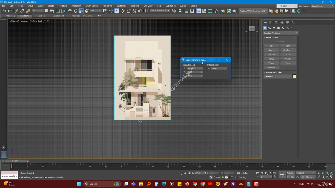Activate Select and Uniform Scale tool
This screenshot has height=188, width=335.
point(81,11)
